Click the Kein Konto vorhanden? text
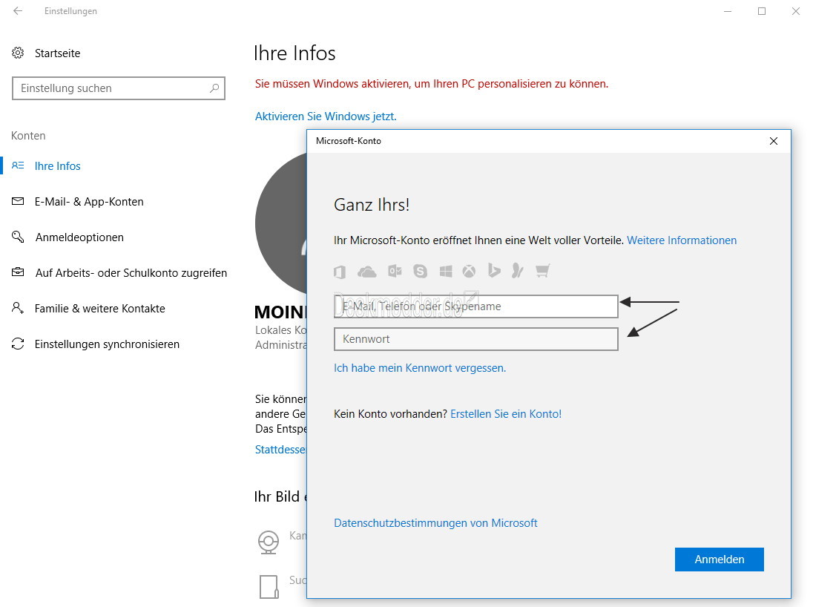The image size is (813, 607). click(390, 414)
